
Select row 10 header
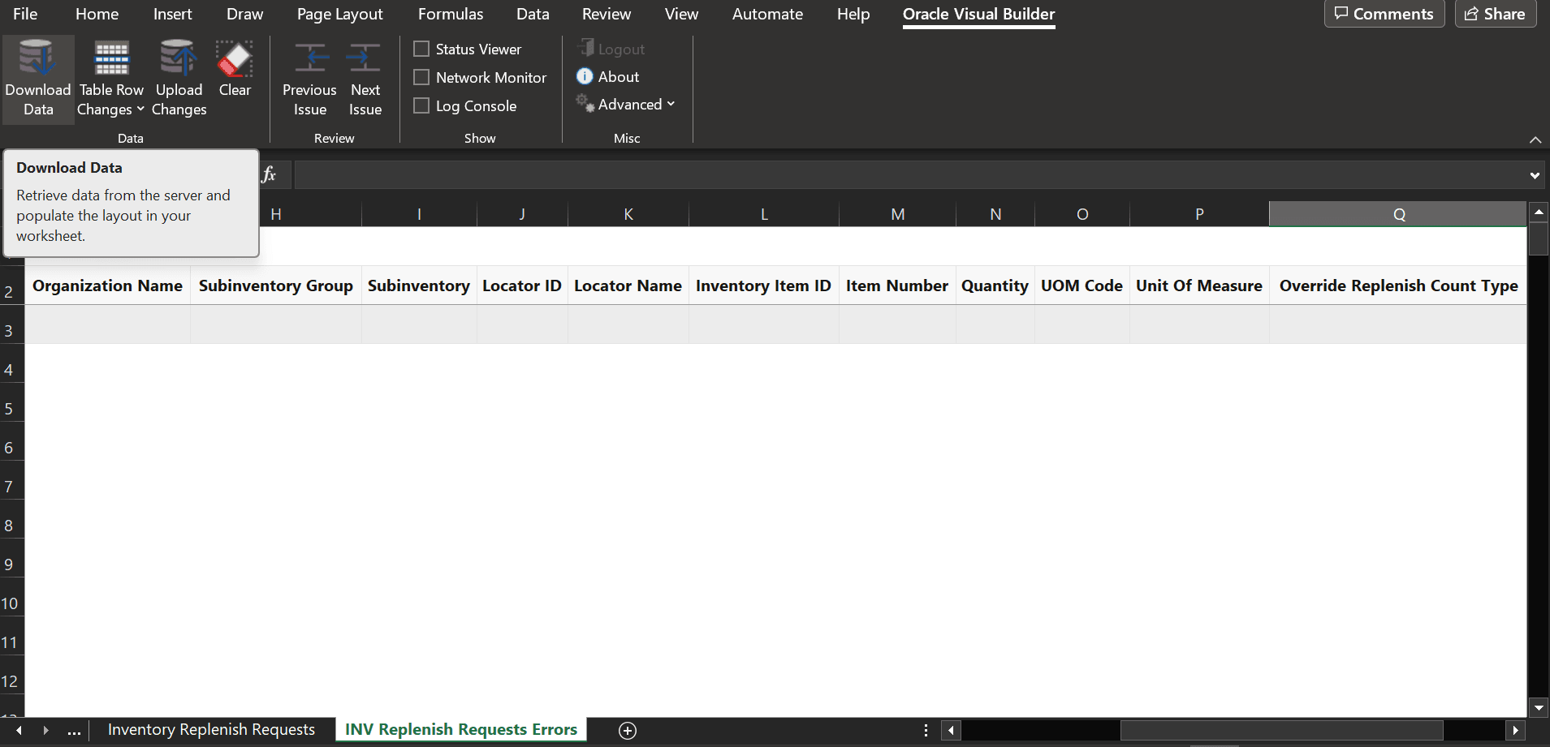coord(11,598)
